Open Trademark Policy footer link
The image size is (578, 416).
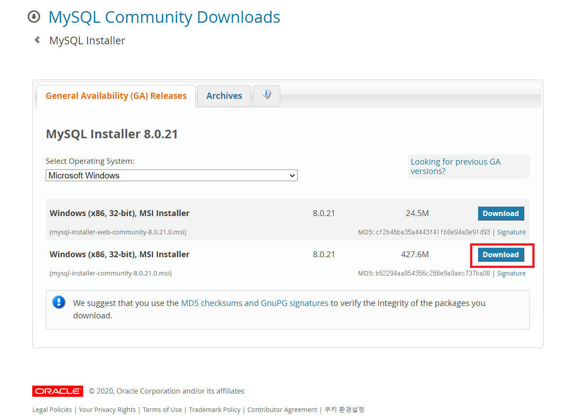tap(215, 410)
